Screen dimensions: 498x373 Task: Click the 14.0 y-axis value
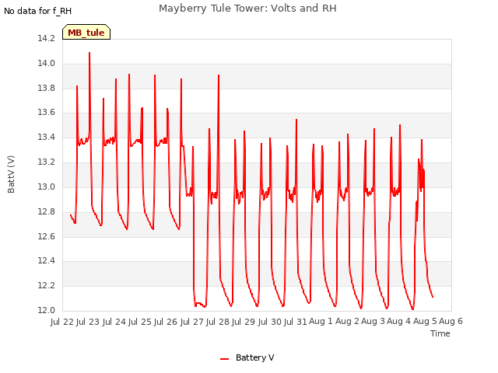pyautogui.click(x=47, y=64)
